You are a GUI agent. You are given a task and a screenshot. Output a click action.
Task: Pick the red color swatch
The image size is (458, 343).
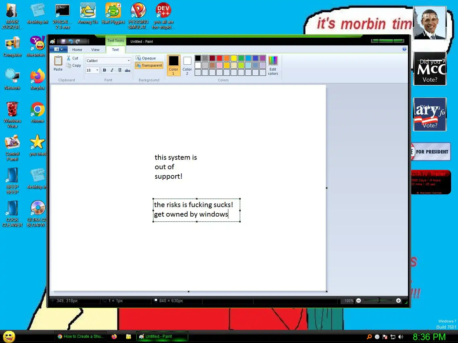point(220,58)
